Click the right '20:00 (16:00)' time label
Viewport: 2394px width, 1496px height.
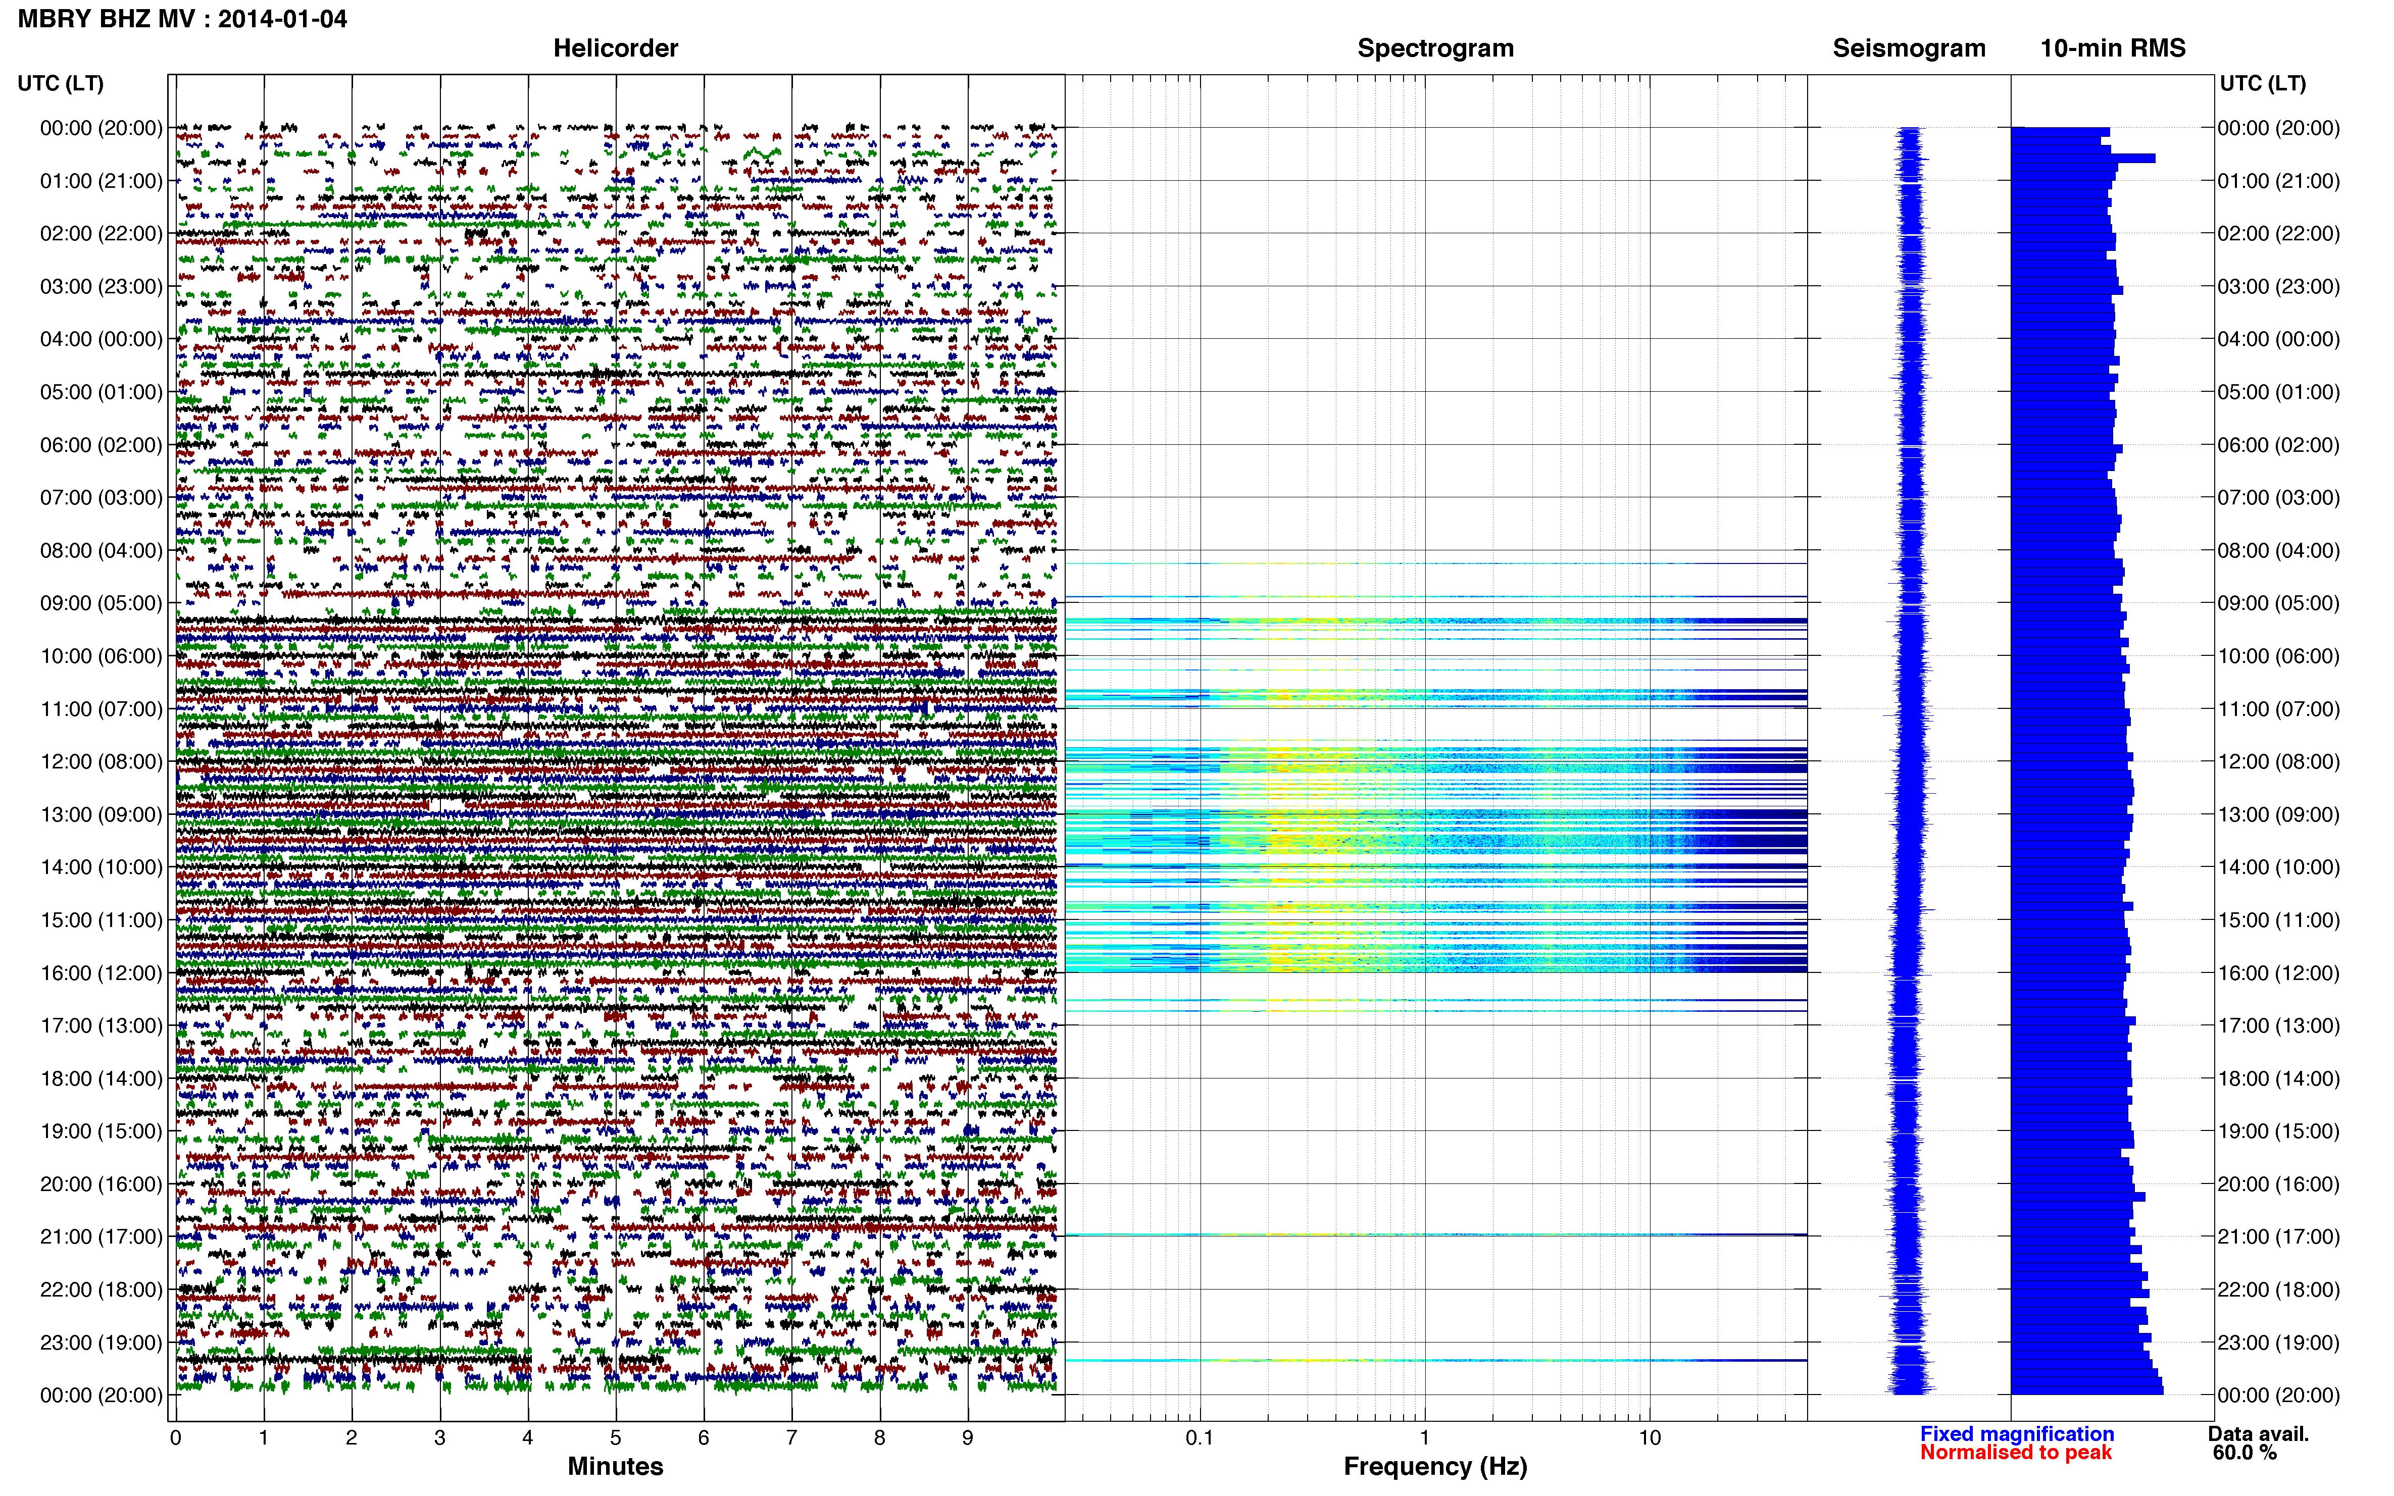(x=2278, y=1184)
